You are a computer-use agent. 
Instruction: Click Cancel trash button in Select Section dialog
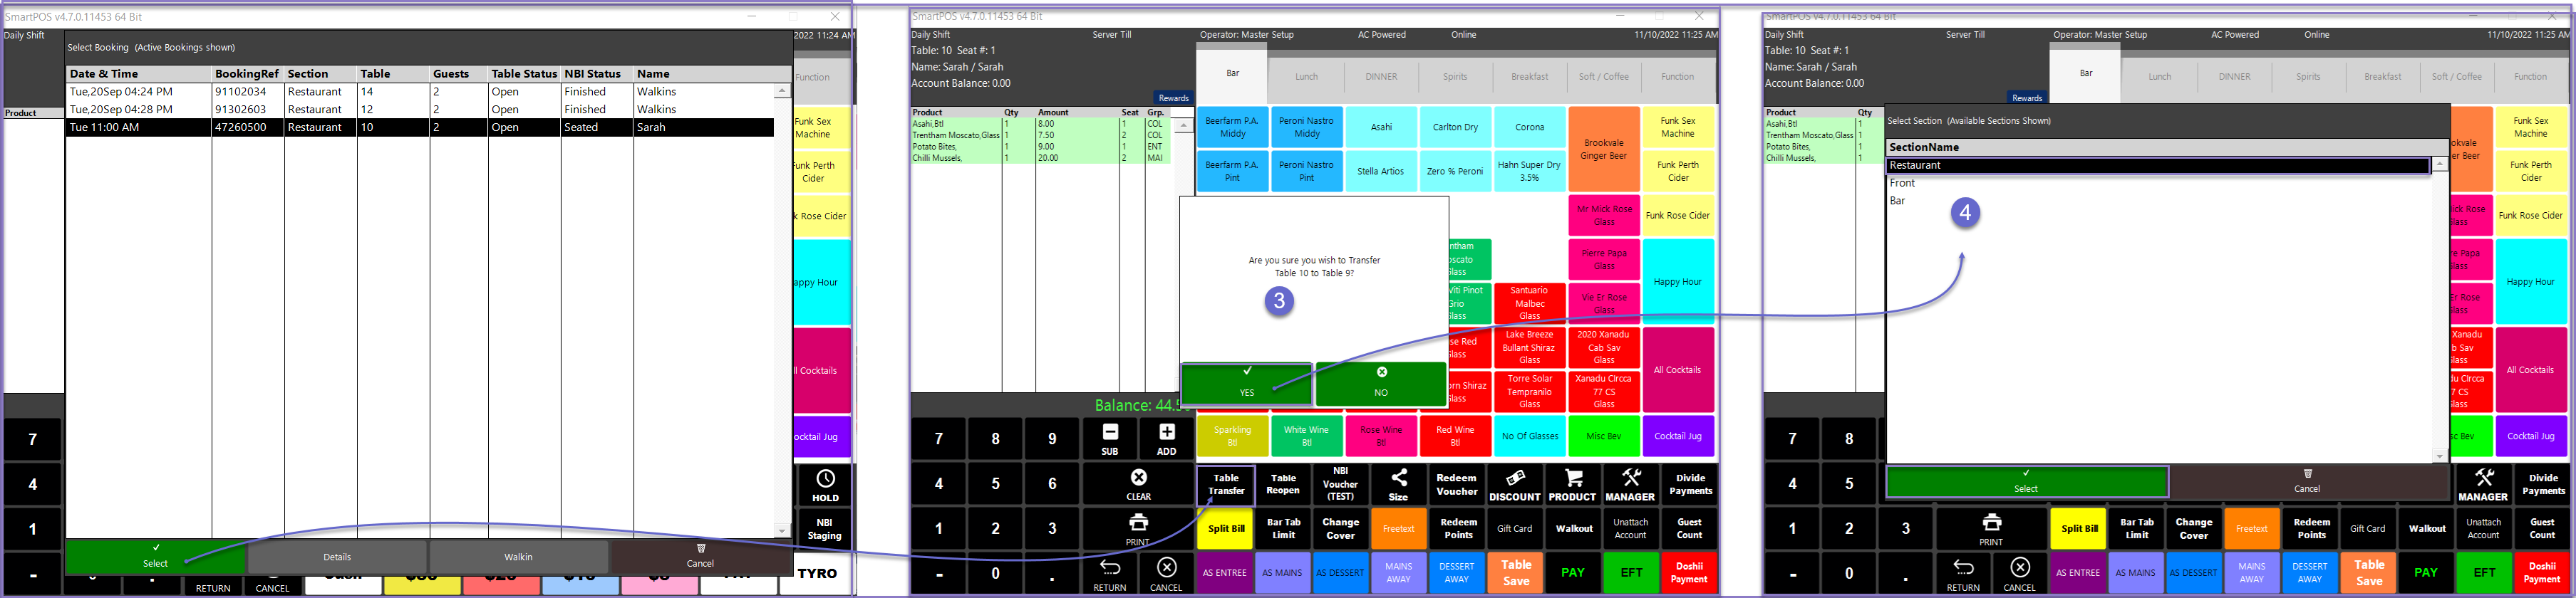coord(2307,482)
